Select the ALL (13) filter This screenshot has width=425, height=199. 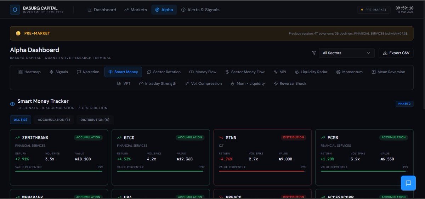[x=21, y=120]
